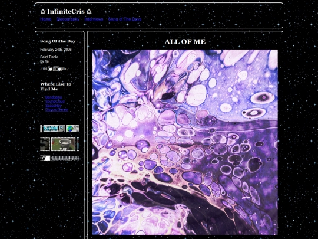
Task: Open the SoundCloud profile link
Action: [55, 102]
